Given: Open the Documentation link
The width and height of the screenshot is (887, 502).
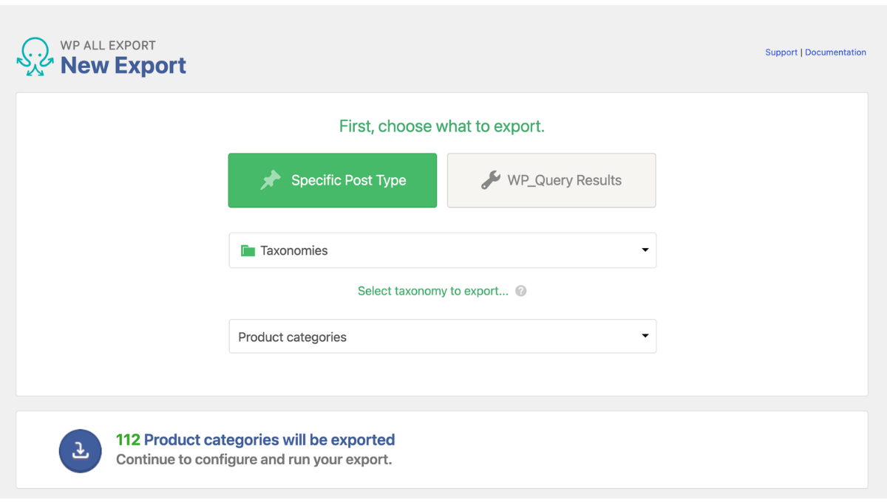Looking at the screenshot, I should pyautogui.click(x=835, y=52).
